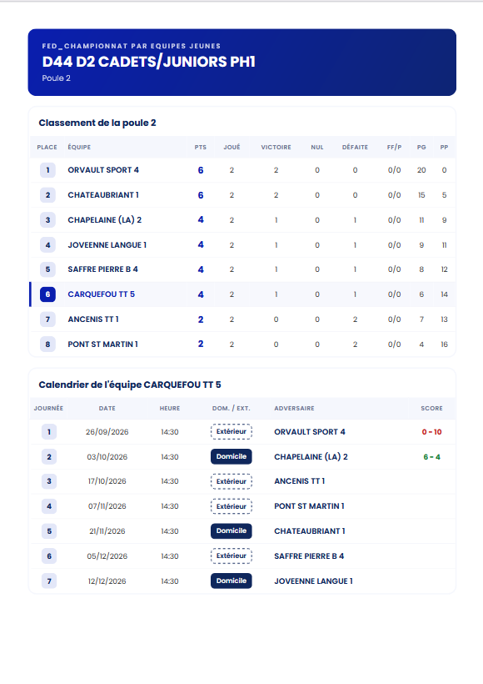Click PG value 20 for ORVAULT SPORT 4

421,170
